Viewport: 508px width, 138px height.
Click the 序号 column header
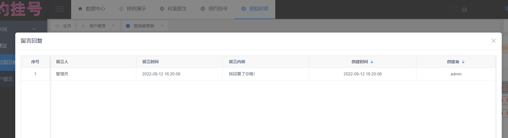click(35, 62)
